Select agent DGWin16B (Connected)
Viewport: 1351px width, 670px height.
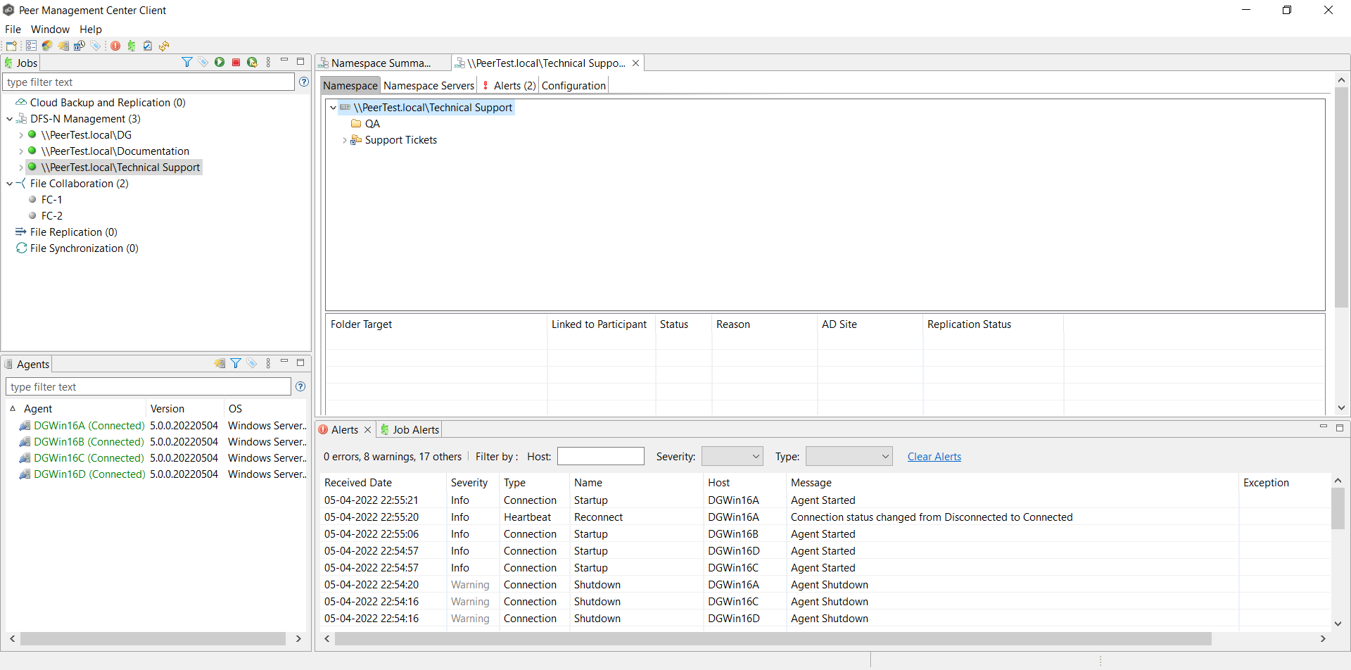89,441
